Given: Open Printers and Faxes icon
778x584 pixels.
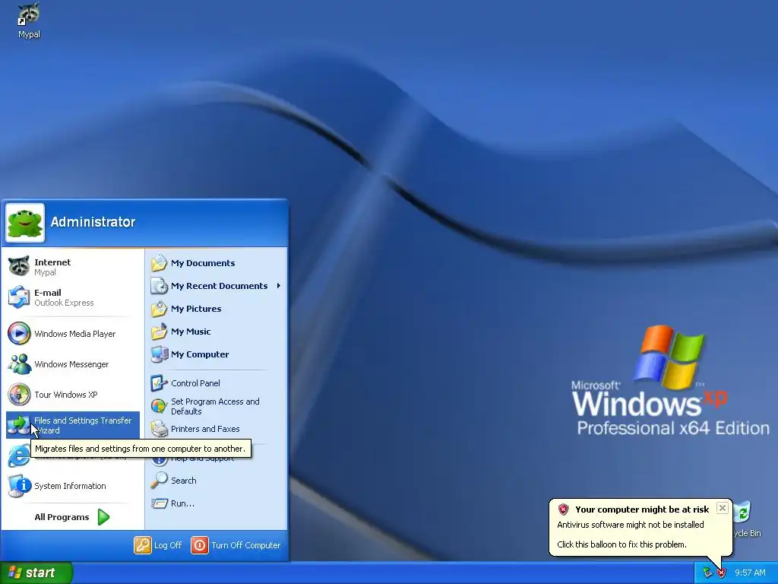Looking at the screenshot, I should click(x=160, y=429).
